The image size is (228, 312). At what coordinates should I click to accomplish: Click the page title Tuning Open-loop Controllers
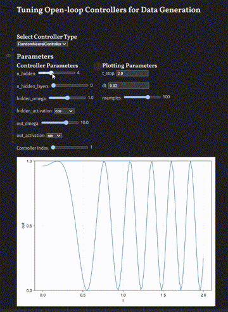click(x=108, y=10)
